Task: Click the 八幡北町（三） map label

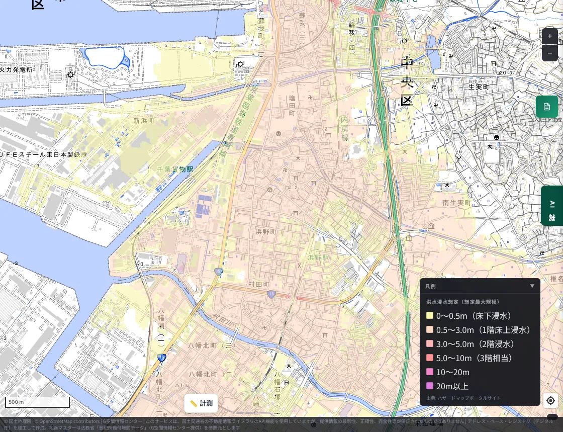Action: pyautogui.click(x=211, y=345)
